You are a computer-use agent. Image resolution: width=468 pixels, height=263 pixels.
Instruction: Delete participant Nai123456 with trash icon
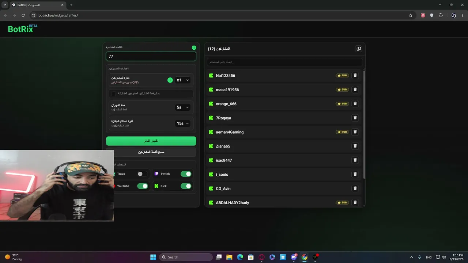(355, 76)
